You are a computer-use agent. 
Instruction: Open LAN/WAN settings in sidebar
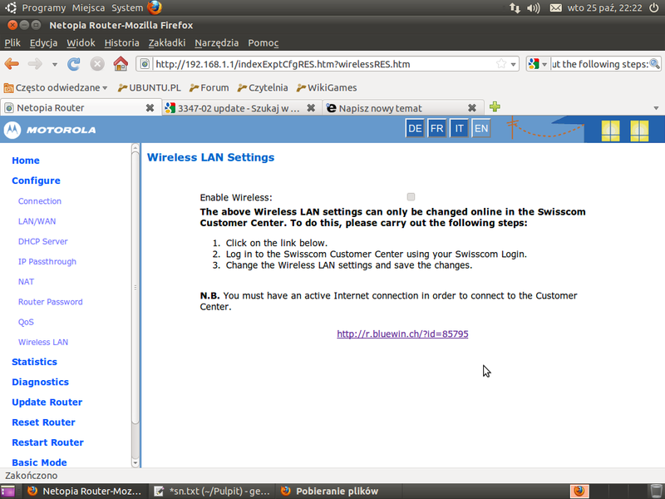(37, 221)
